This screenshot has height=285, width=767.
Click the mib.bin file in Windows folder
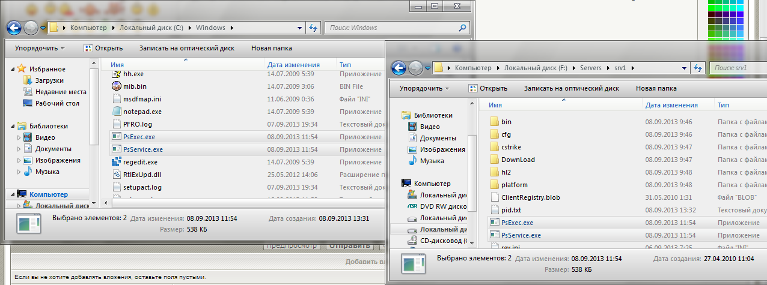click(x=134, y=86)
